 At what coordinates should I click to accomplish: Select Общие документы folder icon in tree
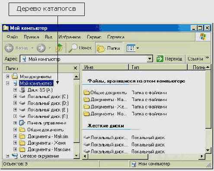[x=22, y=130]
